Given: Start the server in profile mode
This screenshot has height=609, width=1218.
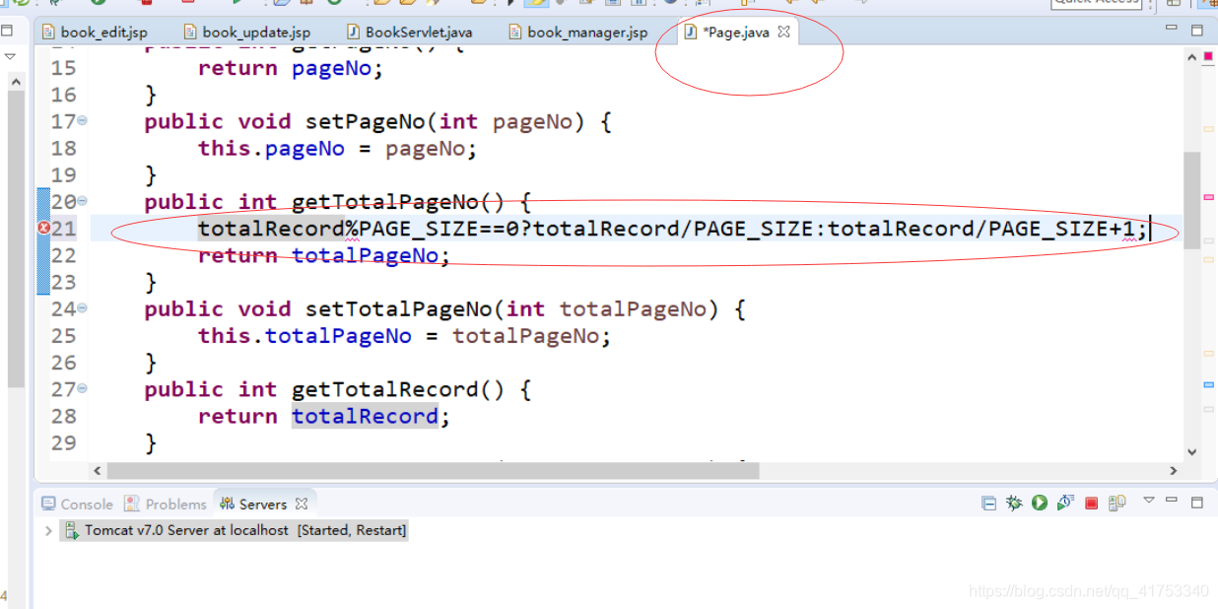Looking at the screenshot, I should click(1065, 504).
